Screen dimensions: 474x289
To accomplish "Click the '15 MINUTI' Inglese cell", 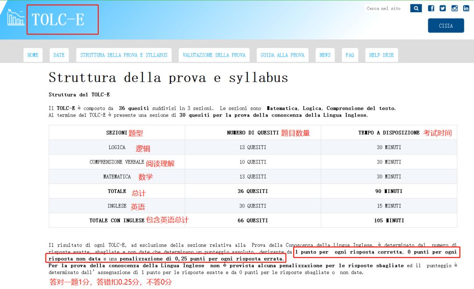I will (389, 206).
